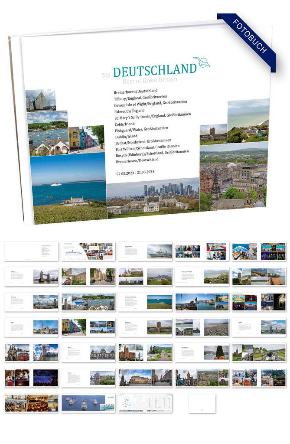Select 'Fishguard/Wales, Großbritannien' on the cover
Viewport: 290px width, 444px height.
[142, 129]
